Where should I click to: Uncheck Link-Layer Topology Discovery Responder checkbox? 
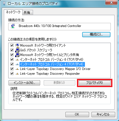[x=12, y=74]
